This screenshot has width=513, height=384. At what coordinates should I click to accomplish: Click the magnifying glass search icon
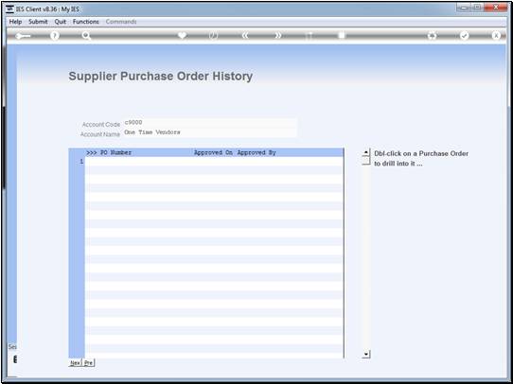86,36
